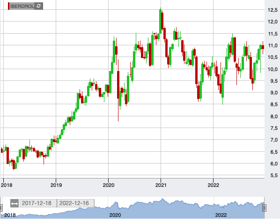Click the refresh icon next to IBERDROL

tap(38, 6)
